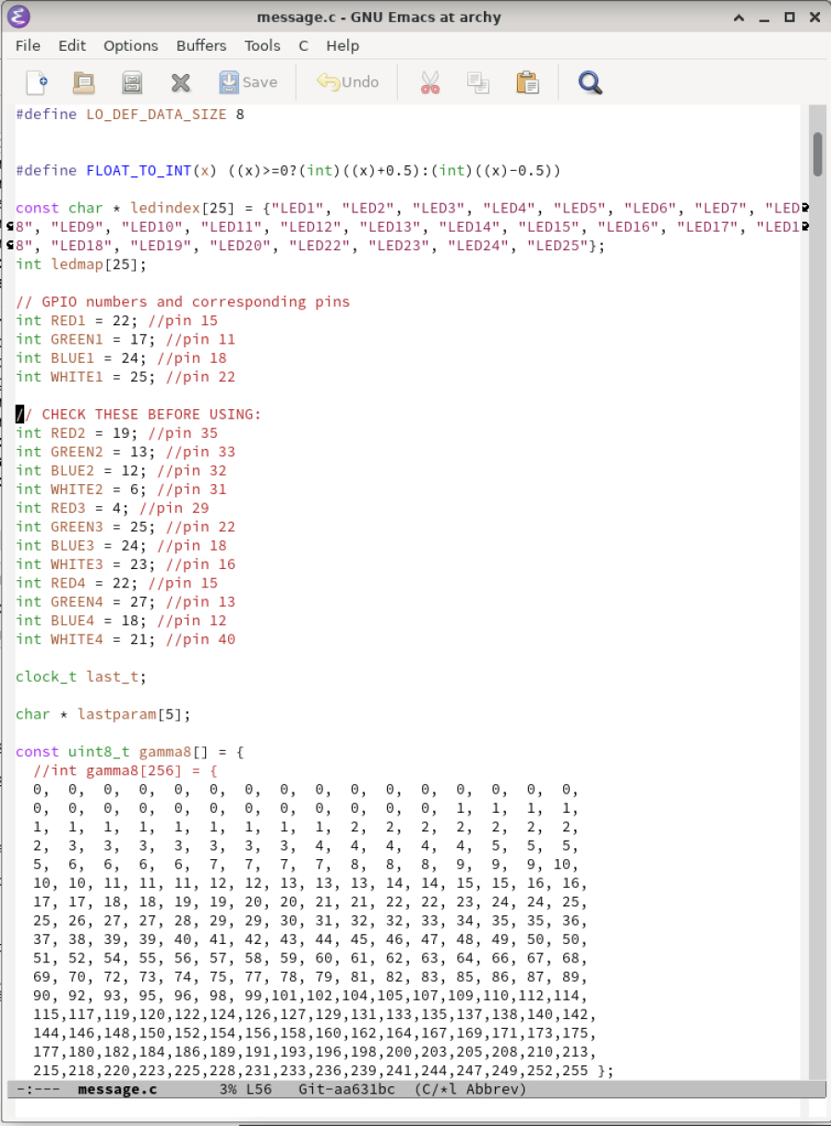Click the RED3 = 4 line
This screenshot has width=831, height=1126.
click(x=113, y=508)
